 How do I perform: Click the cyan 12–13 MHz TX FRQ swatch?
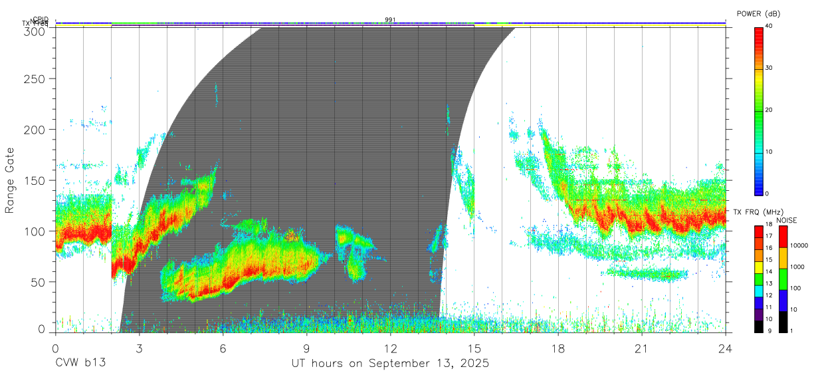click(x=758, y=291)
